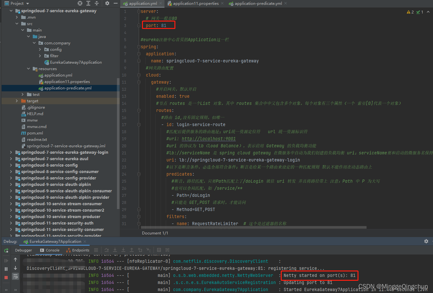Click the typo indicator showing 1
The image size is (433, 293).
click(x=420, y=12)
